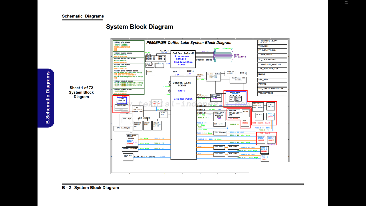Image resolution: width=366 pixels, height=206 pixels.
Task: Click the '2IN1 SOCKET' box
Action: (x=270, y=106)
